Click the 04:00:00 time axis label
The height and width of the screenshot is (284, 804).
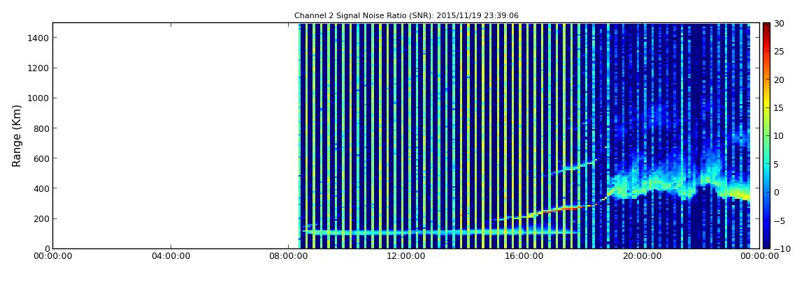(x=171, y=257)
